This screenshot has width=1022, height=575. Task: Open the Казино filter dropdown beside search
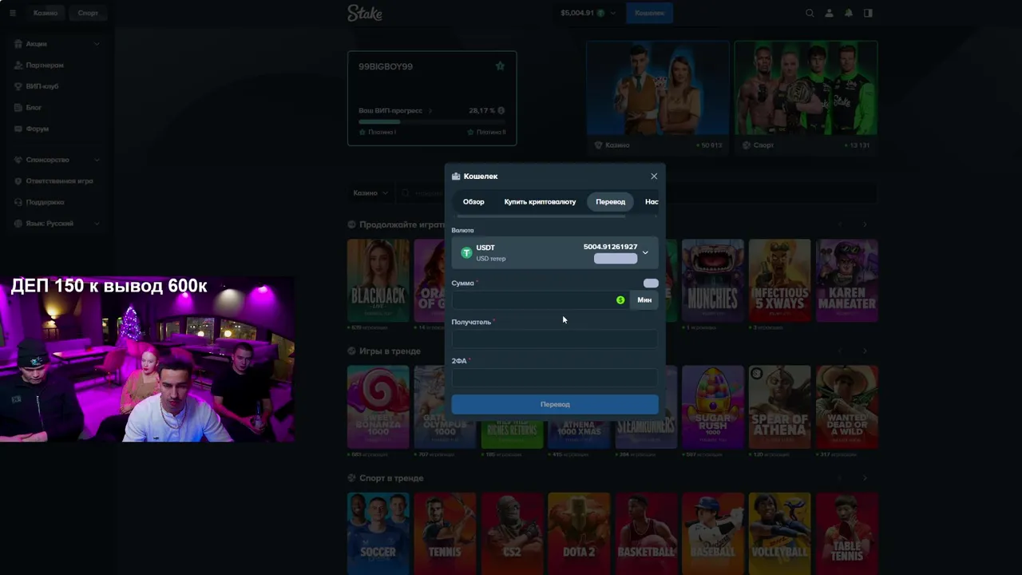coord(370,192)
